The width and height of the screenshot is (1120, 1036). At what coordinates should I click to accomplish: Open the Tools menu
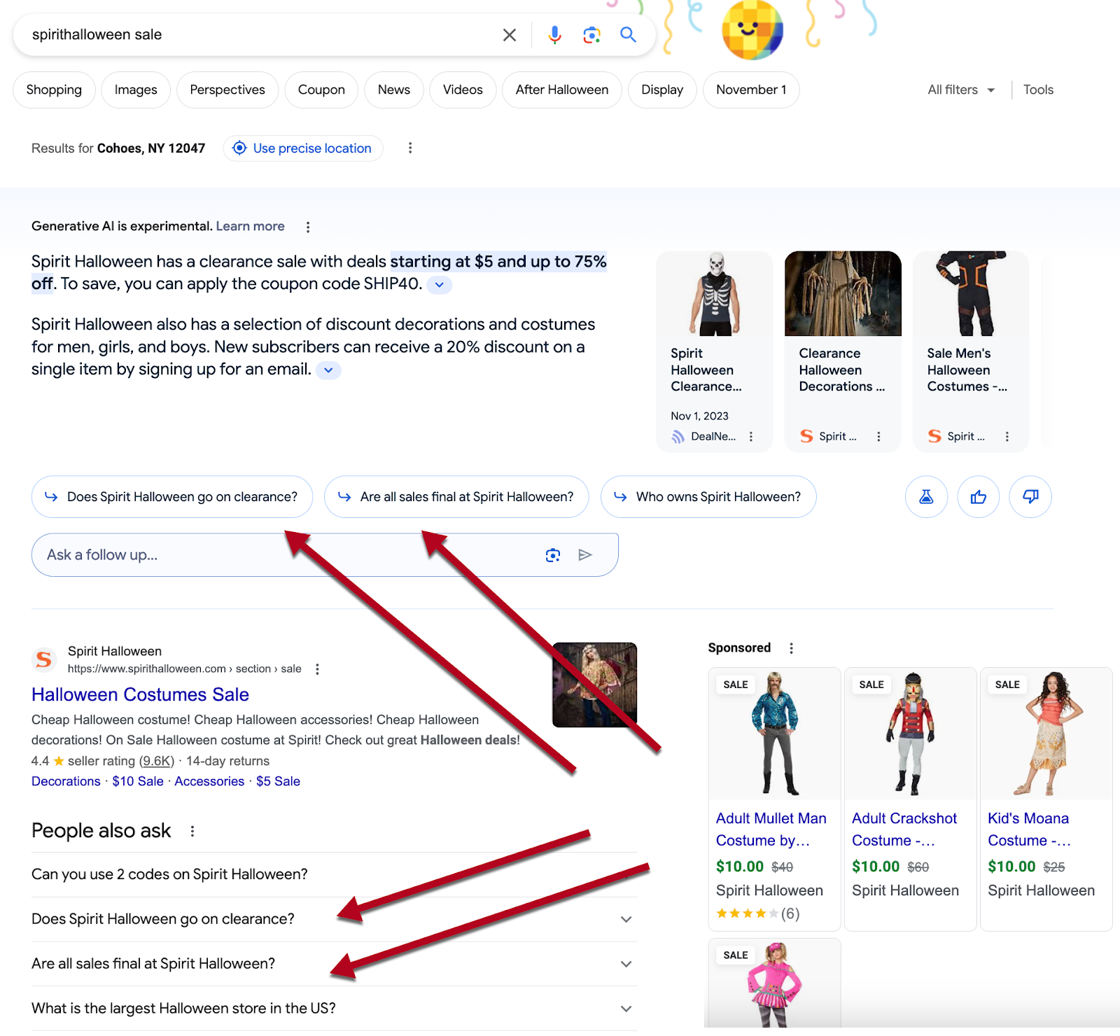coord(1038,90)
